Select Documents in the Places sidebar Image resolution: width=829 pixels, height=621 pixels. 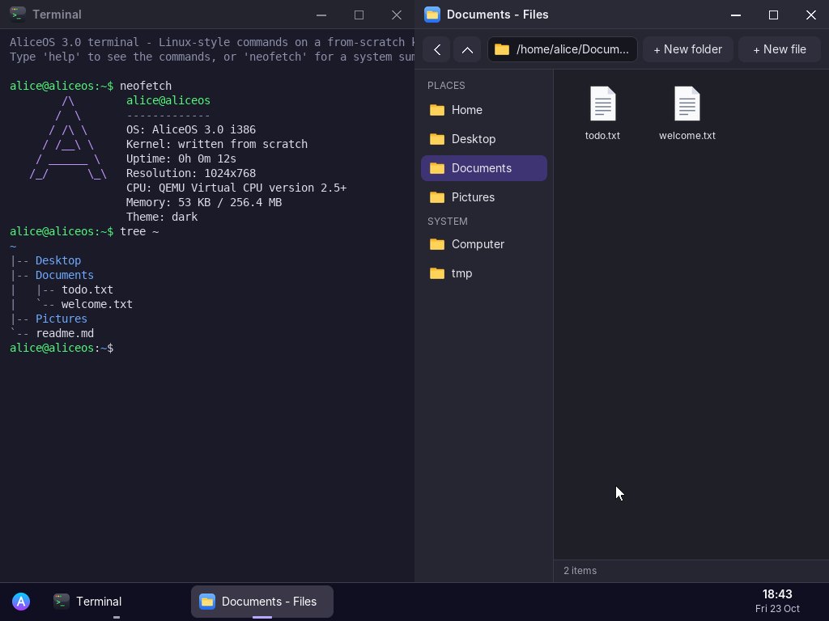[x=484, y=168]
